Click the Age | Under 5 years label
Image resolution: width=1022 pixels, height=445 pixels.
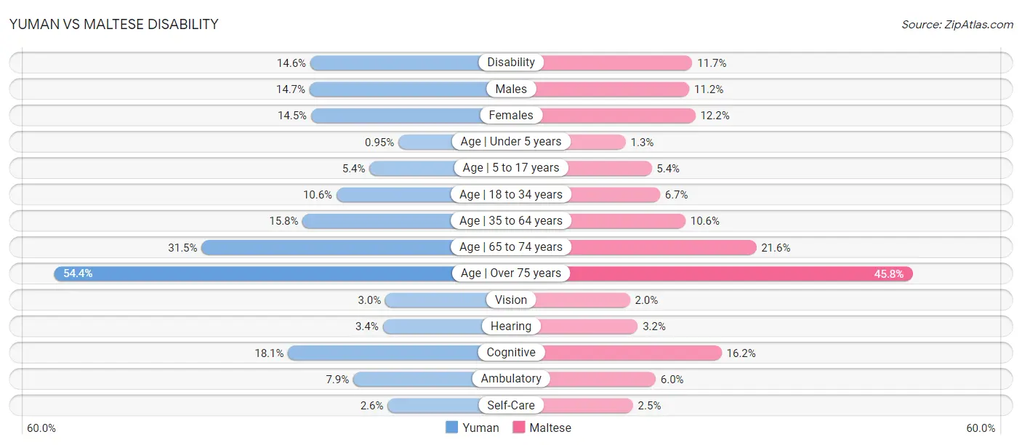point(511,141)
